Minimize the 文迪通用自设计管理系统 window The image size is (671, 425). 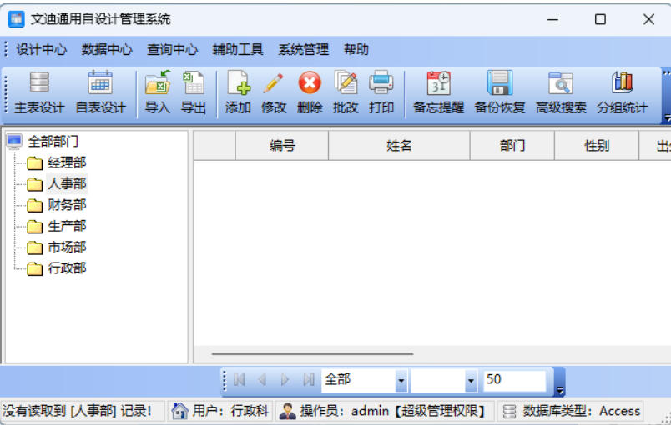pos(552,19)
